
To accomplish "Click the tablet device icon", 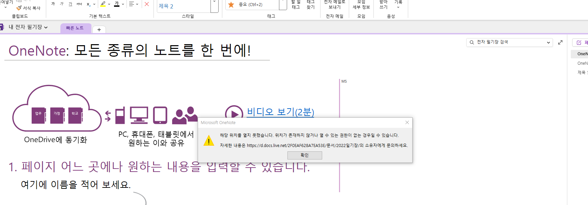I will (x=160, y=115).
